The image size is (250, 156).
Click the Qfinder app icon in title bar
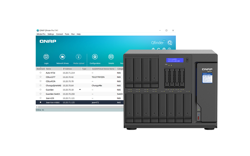click(38, 30)
